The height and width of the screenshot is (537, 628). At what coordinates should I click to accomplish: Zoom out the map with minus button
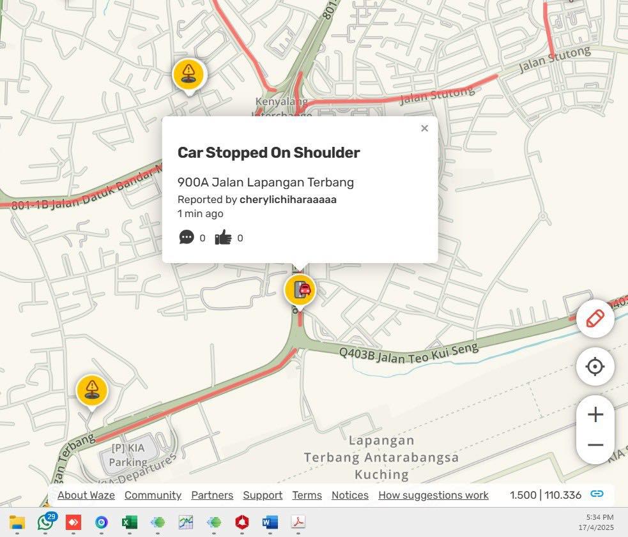tap(595, 445)
